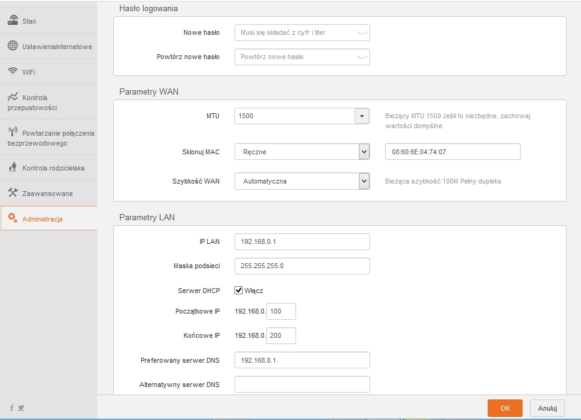This screenshot has height=420, width=581.
Task: Click the 'Szybkość WAN' label
Action: [196, 181]
